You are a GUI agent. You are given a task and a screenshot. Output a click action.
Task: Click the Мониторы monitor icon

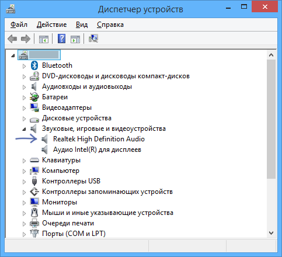tap(34, 202)
